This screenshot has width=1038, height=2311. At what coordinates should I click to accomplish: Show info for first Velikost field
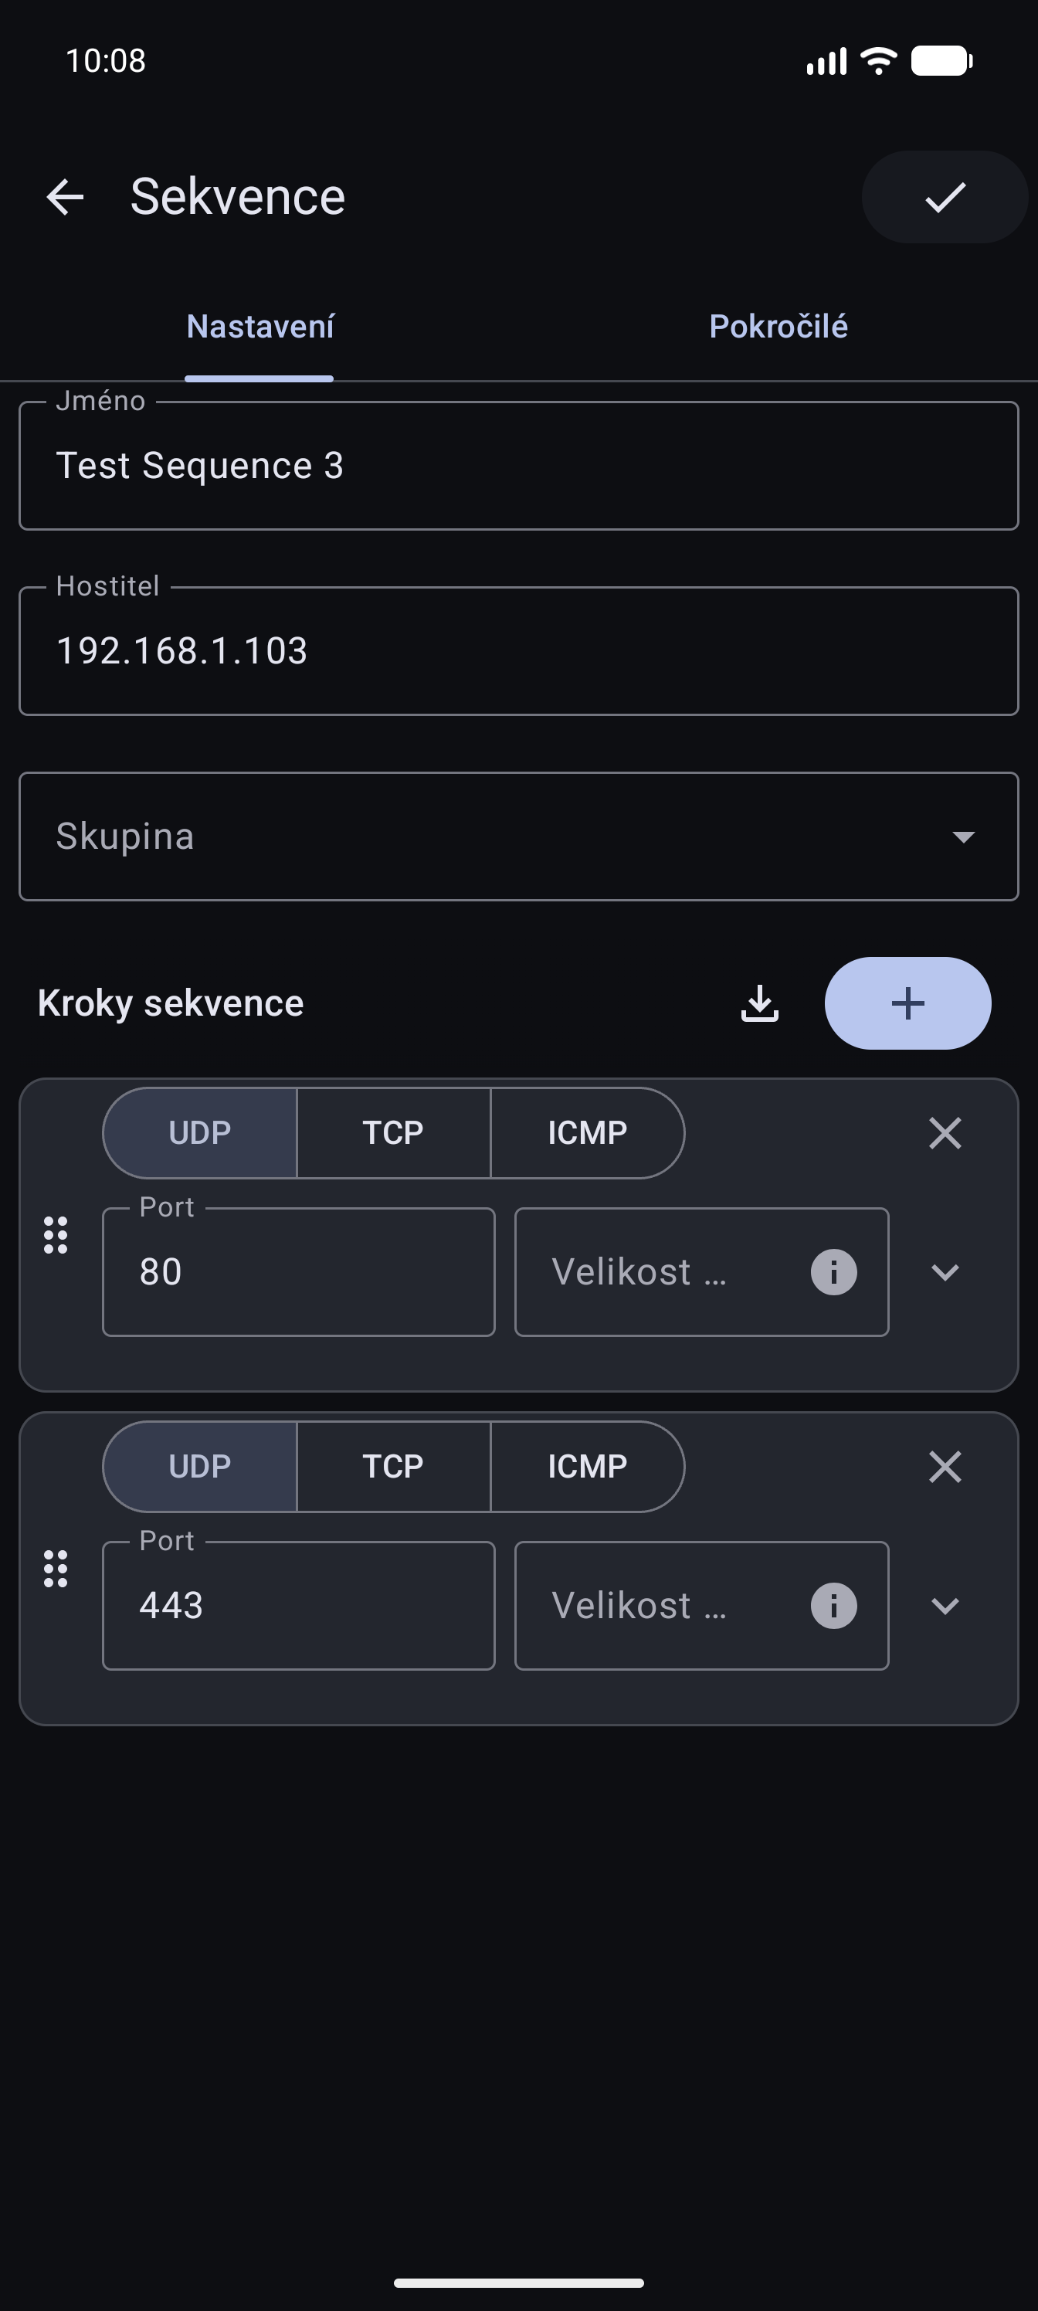pyautogui.click(x=833, y=1272)
